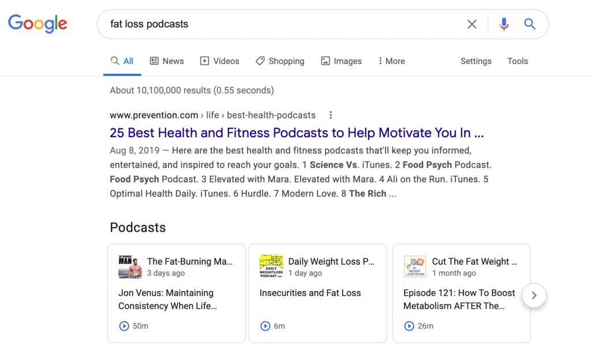Viewport: 591px width, 362px height.
Task: Switch to the Videos tab
Action: tap(220, 61)
